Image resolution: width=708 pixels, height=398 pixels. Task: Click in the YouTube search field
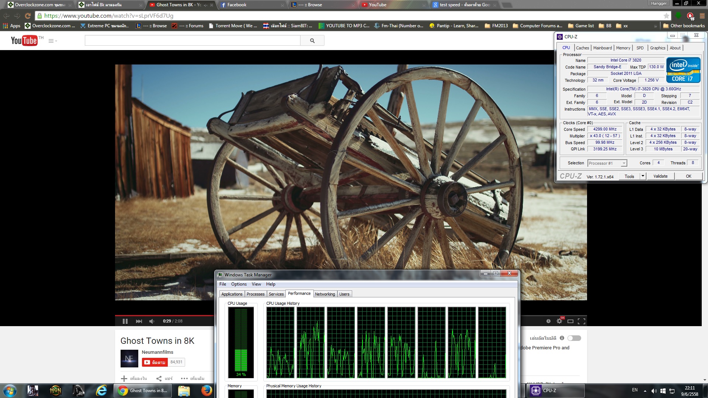pyautogui.click(x=192, y=41)
